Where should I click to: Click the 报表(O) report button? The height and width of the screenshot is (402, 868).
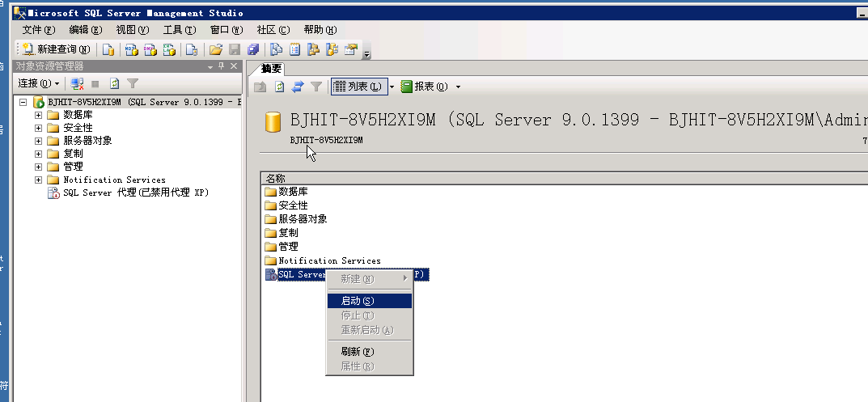425,87
